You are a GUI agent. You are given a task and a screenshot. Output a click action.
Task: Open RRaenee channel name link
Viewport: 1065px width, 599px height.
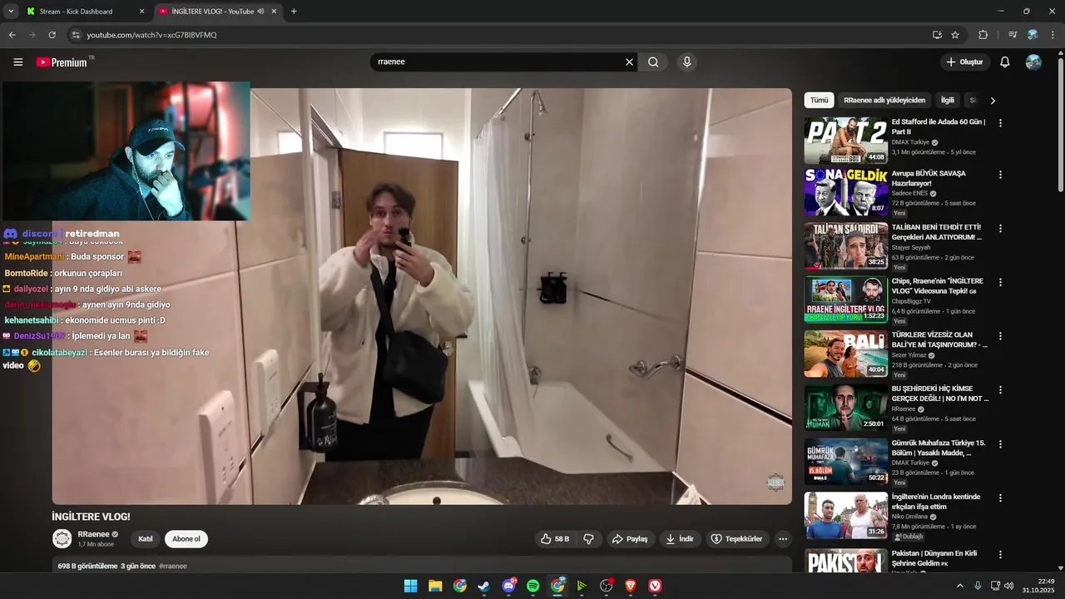click(94, 534)
